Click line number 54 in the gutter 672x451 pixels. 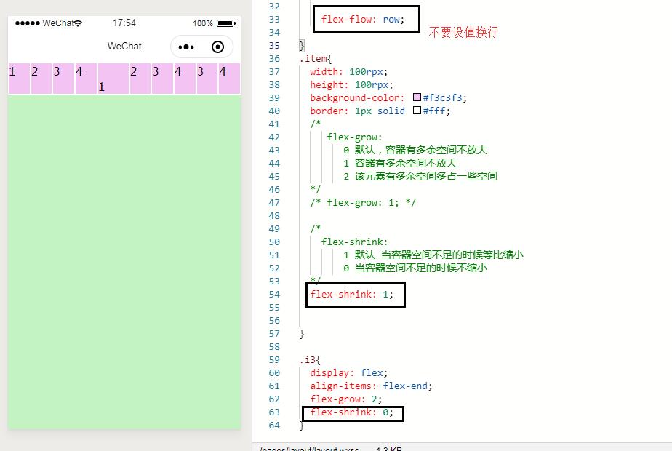pyautogui.click(x=274, y=294)
